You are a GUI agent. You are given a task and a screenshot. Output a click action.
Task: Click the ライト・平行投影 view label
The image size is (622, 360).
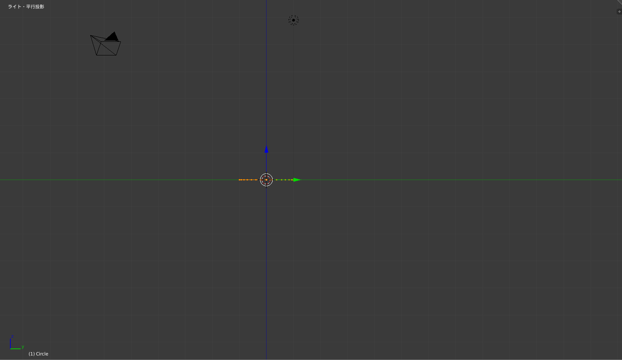[26, 7]
